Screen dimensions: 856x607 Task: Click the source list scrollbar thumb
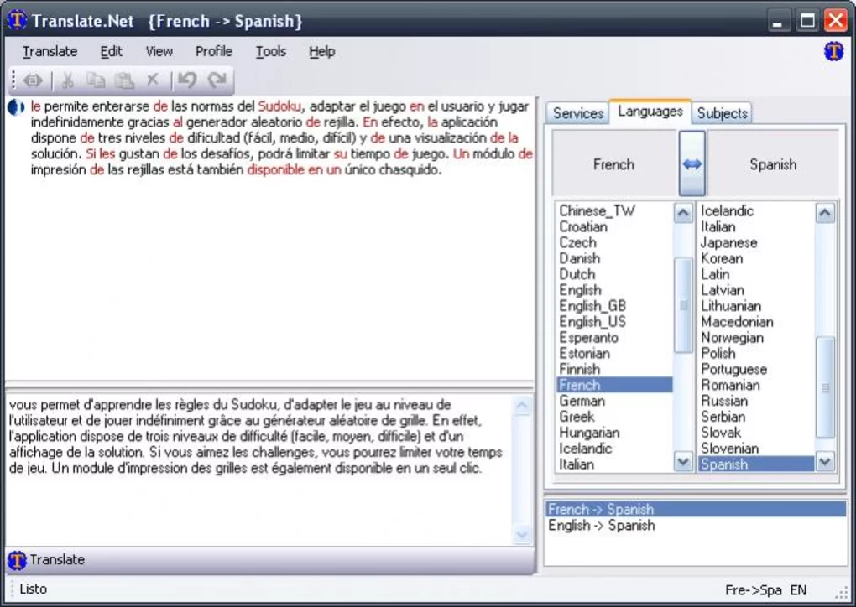[x=683, y=305]
